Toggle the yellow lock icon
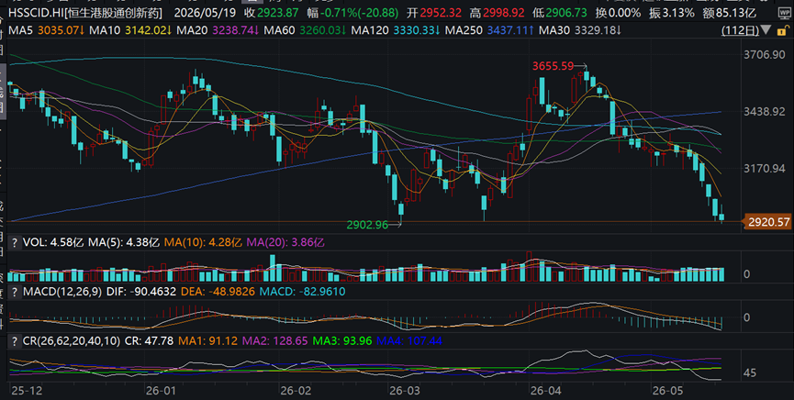Viewport: 794px width, 400px height. (783, 30)
